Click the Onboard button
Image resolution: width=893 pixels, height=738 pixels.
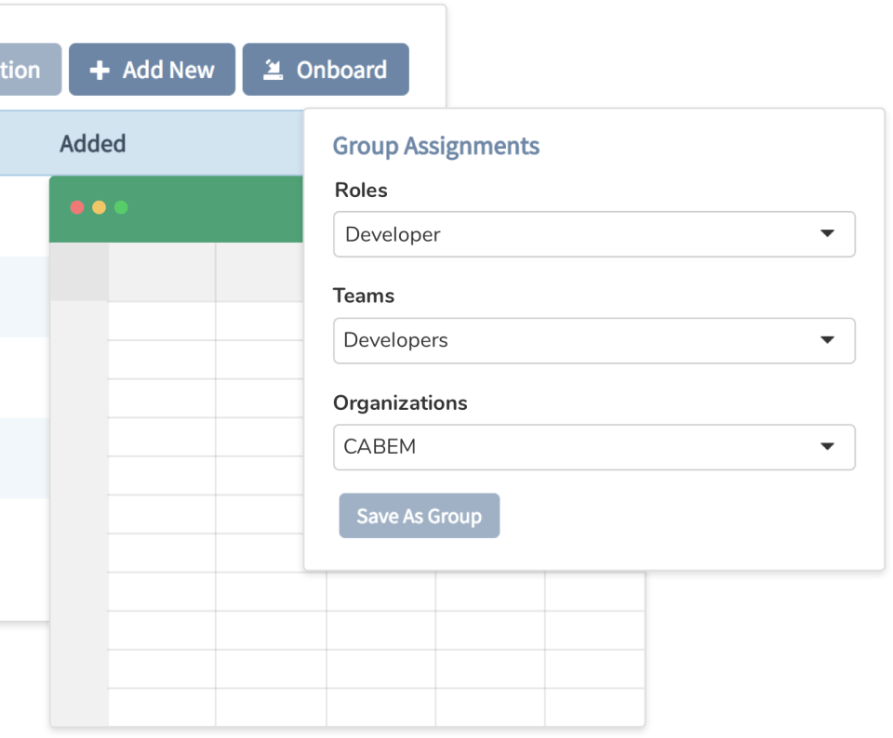pos(326,70)
